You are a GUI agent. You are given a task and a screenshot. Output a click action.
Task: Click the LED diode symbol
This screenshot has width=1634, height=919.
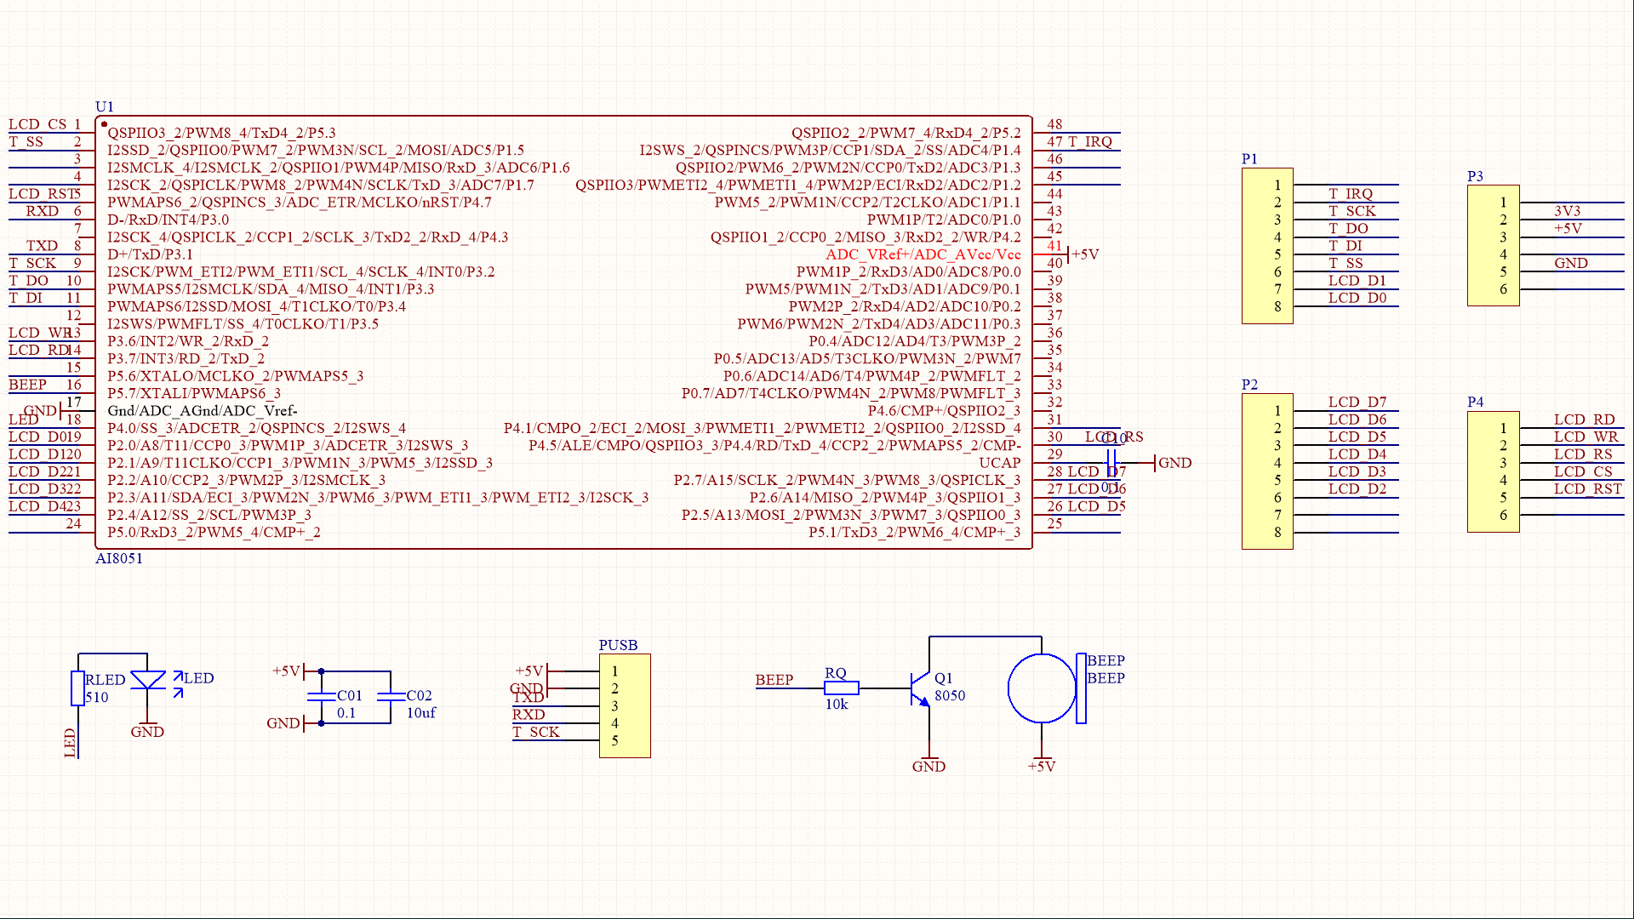148,681
